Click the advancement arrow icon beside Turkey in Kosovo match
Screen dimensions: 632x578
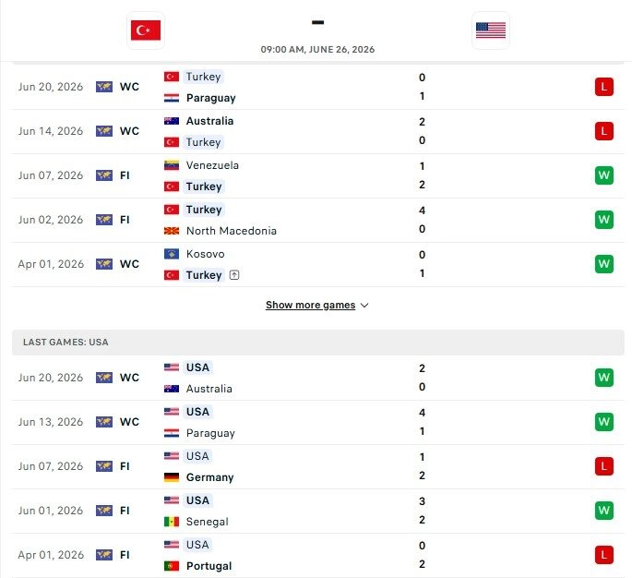(234, 275)
